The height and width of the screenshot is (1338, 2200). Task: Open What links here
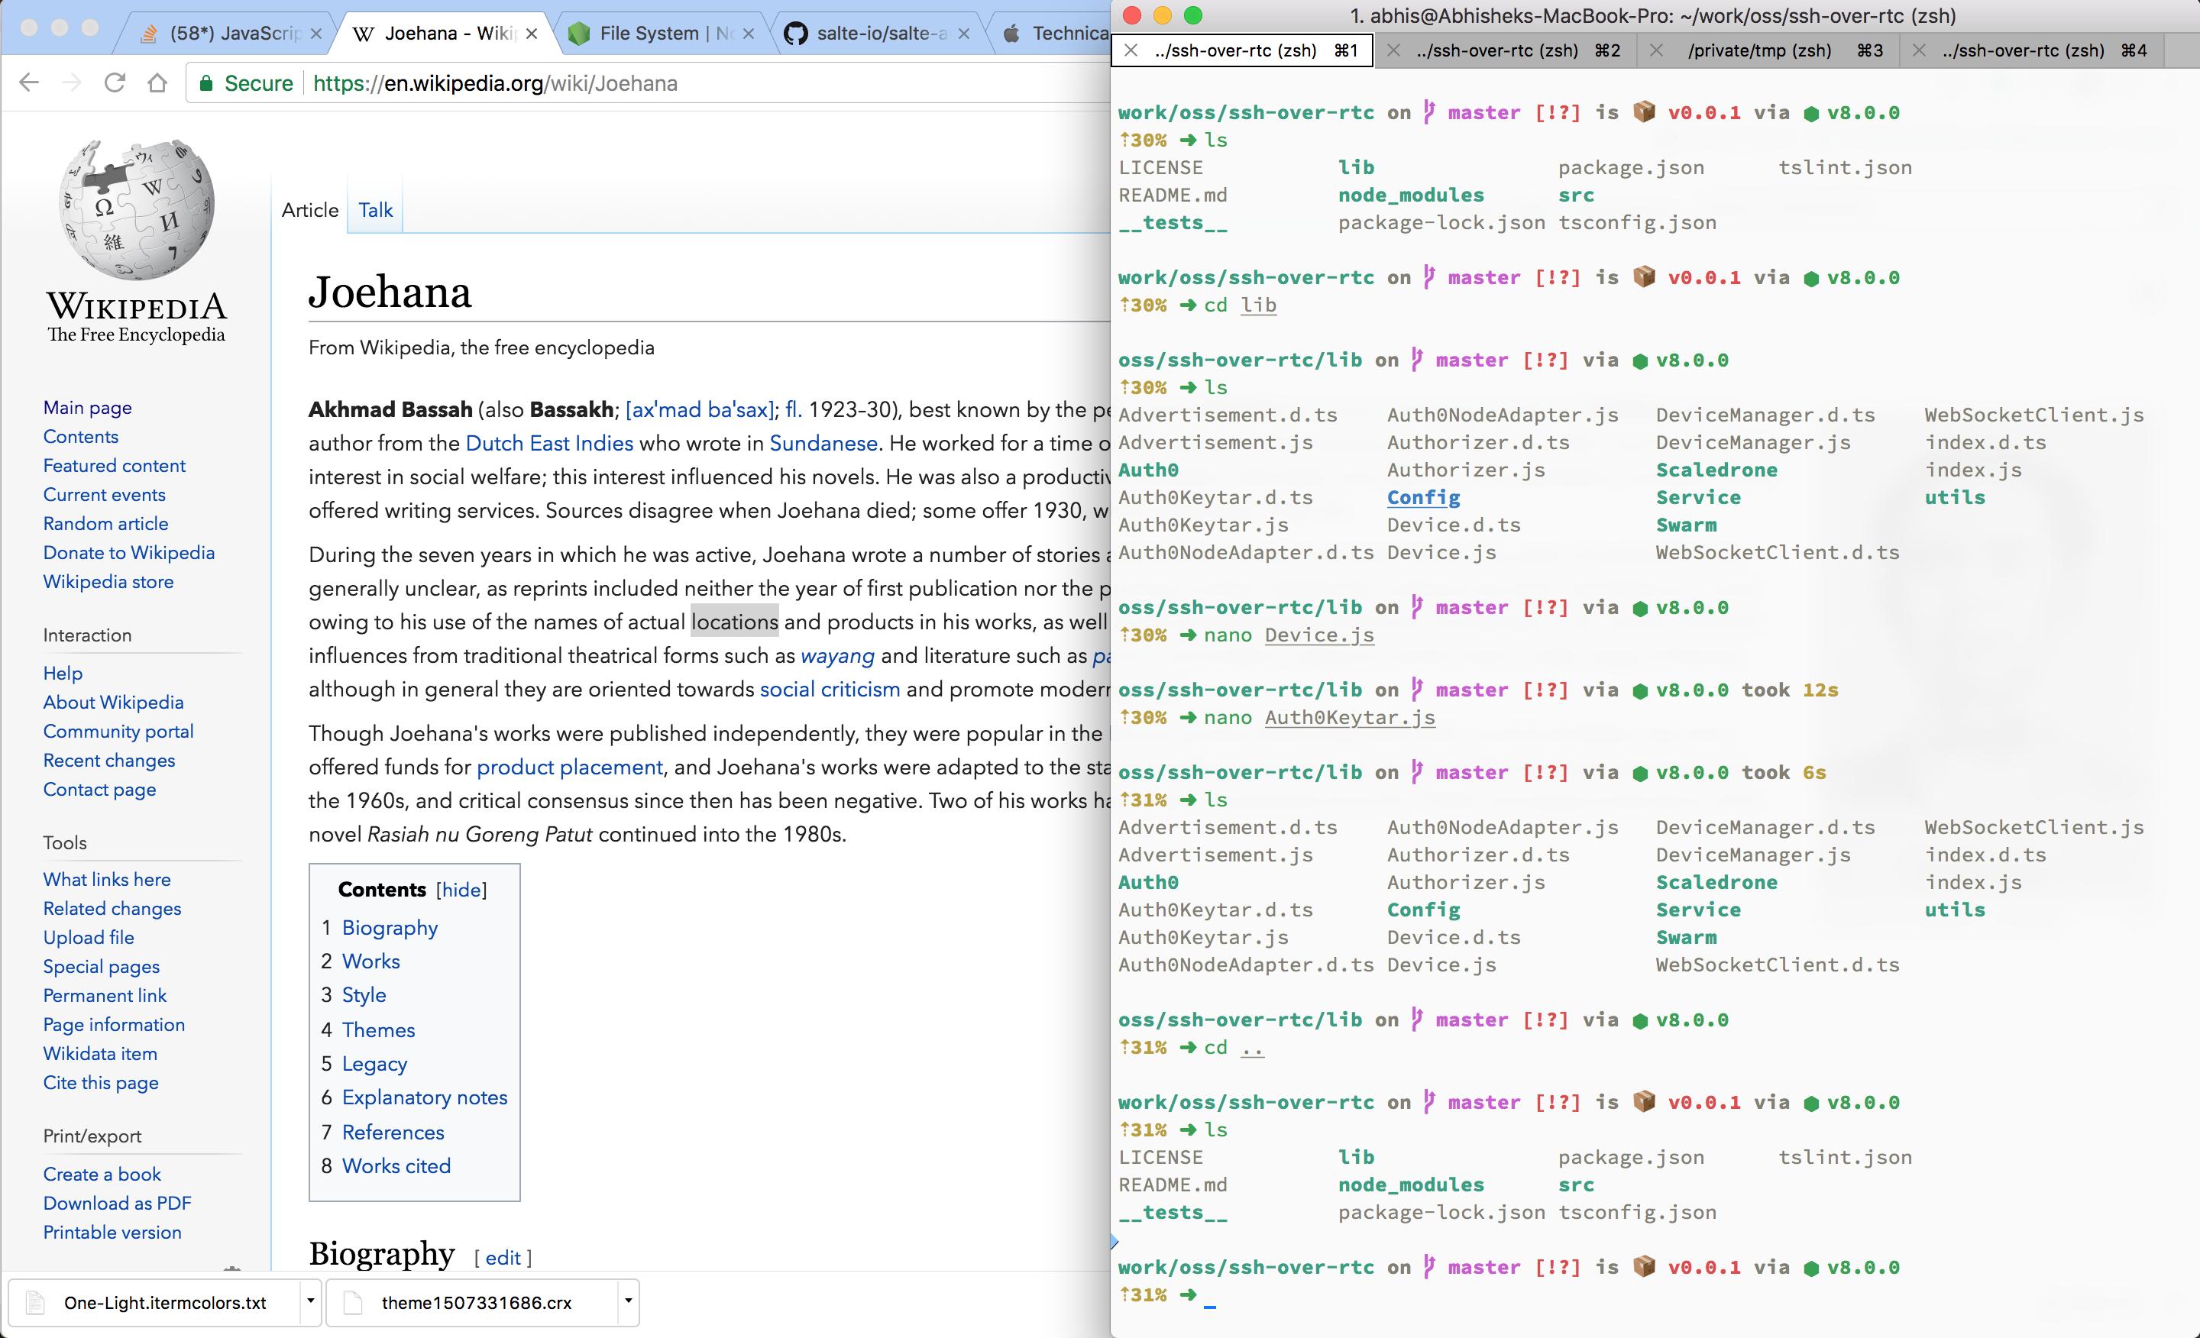click(x=106, y=879)
